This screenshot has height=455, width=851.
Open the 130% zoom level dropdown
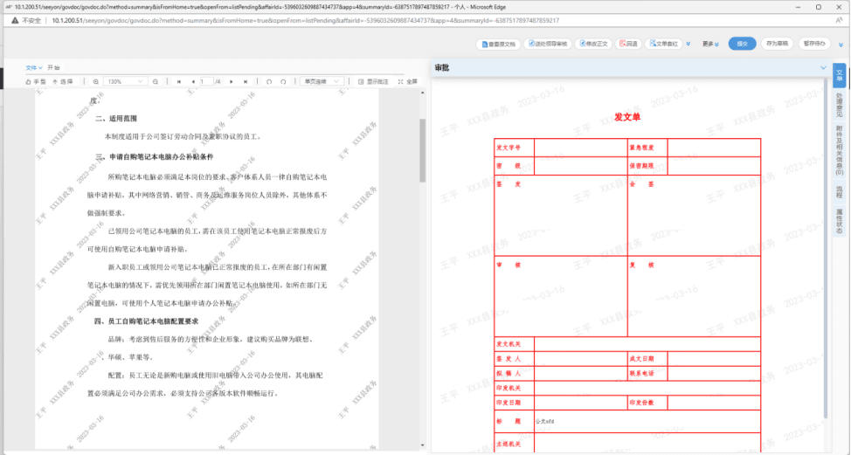click(x=124, y=81)
